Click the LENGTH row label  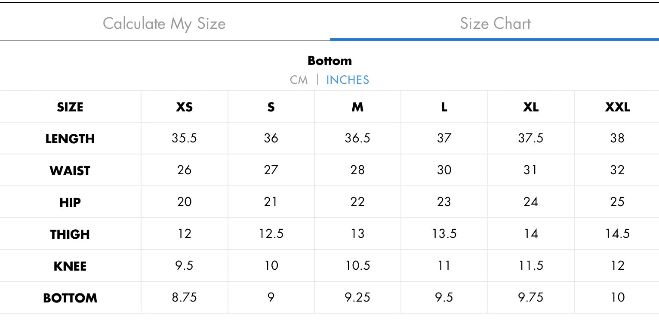tap(70, 139)
